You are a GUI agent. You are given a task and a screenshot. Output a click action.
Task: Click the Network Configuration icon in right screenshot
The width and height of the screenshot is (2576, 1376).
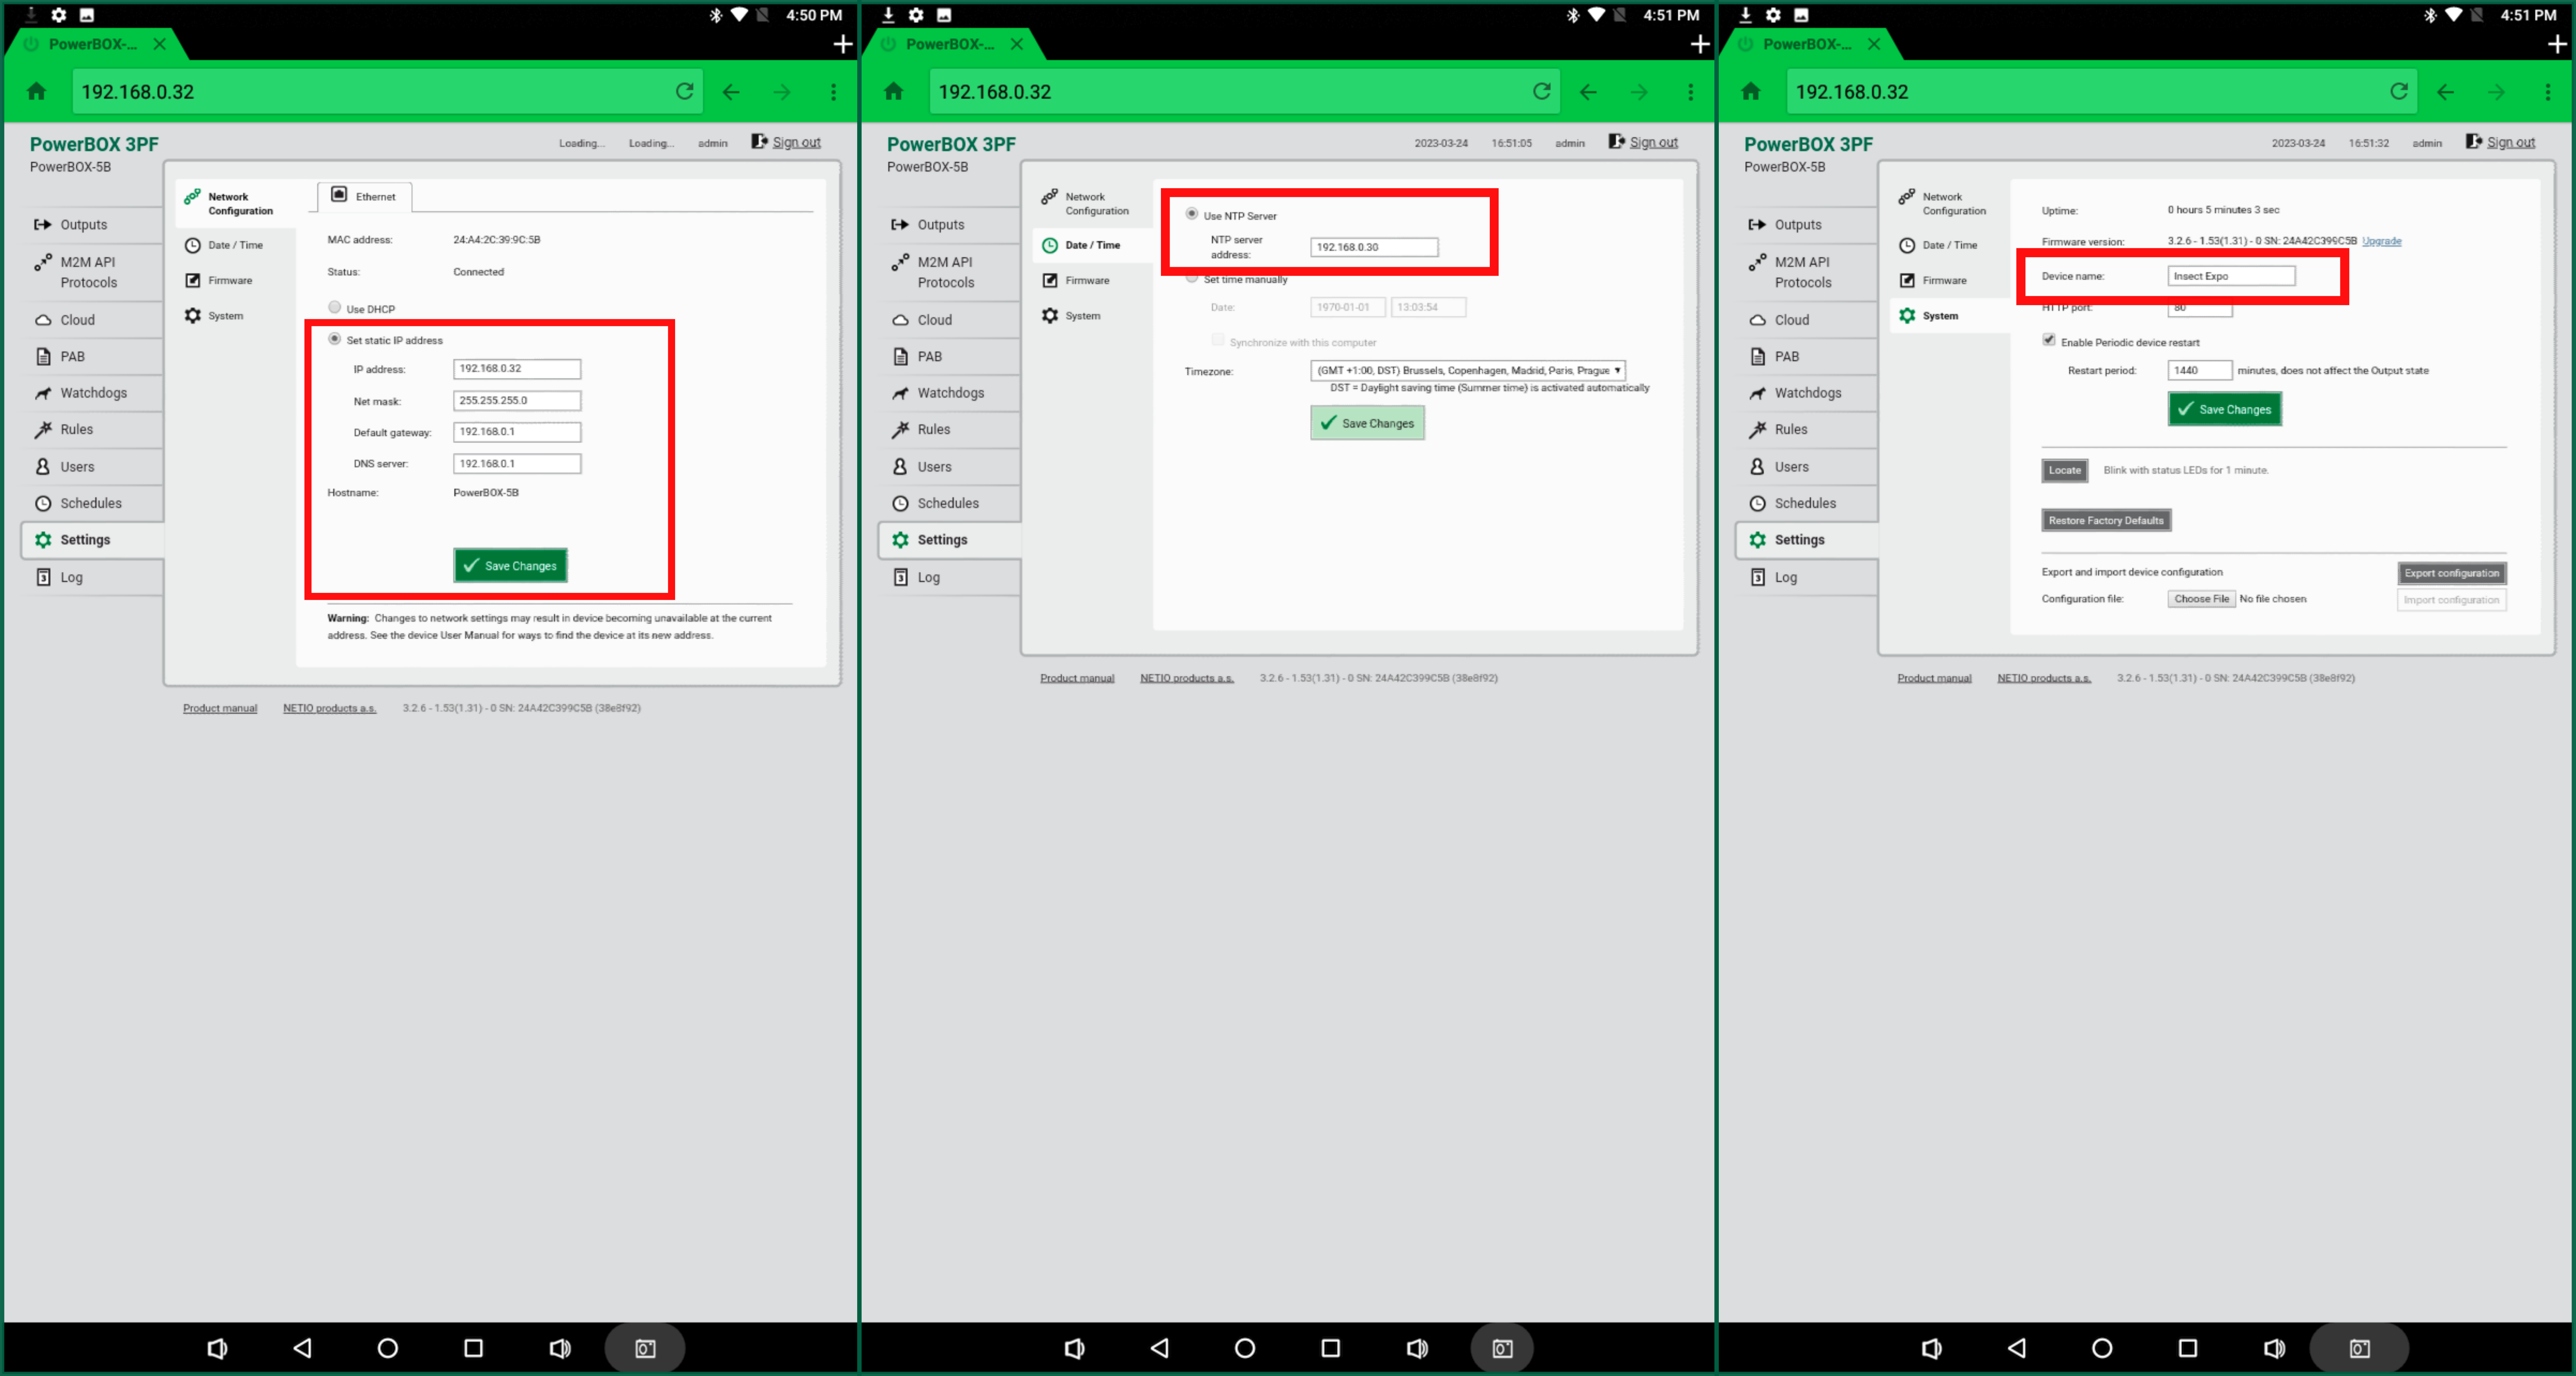(1907, 197)
